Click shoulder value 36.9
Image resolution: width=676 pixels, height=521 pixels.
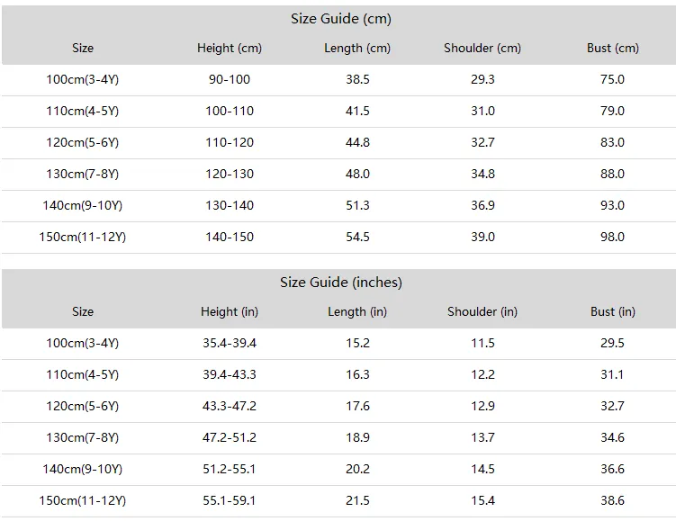click(482, 205)
